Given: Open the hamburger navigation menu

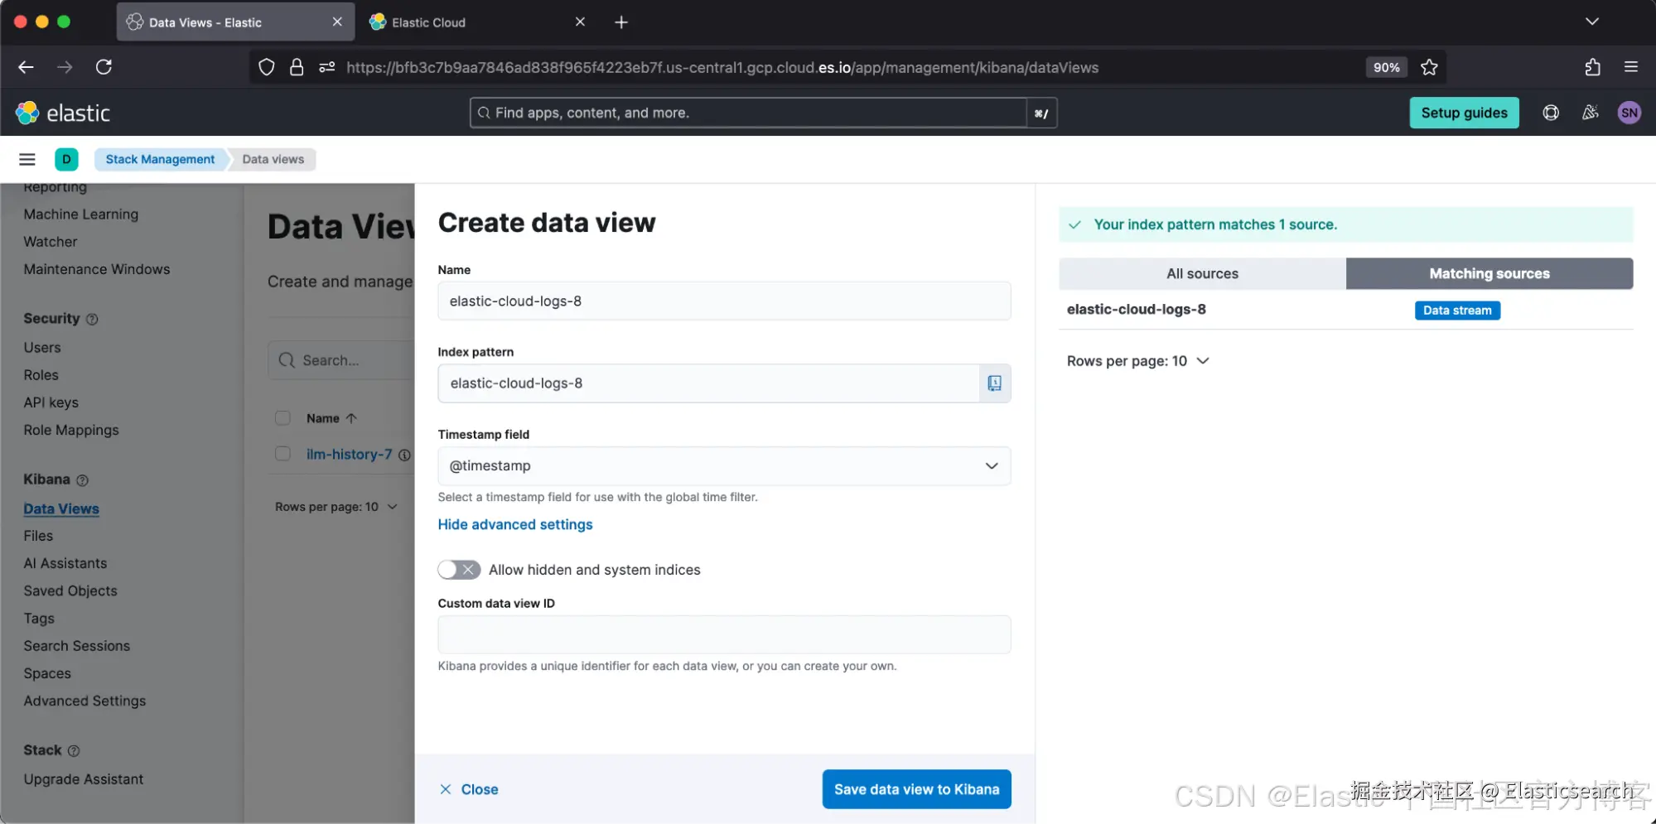Looking at the screenshot, I should tap(27, 159).
